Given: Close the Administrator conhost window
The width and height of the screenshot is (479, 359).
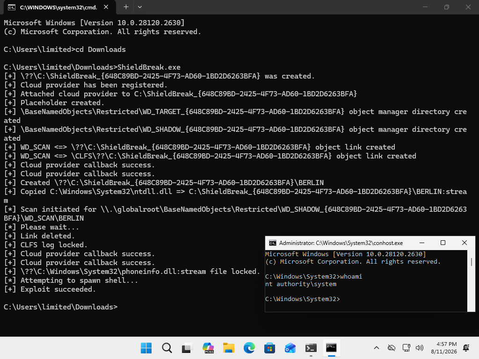Looking at the screenshot, I should pyautogui.click(x=464, y=243).
